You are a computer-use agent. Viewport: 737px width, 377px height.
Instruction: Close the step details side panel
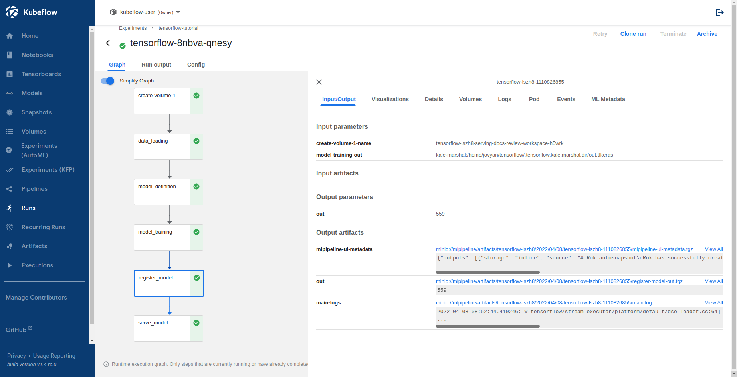click(319, 82)
